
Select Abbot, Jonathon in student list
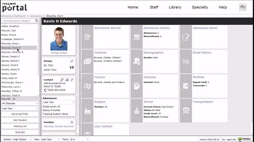(10, 26)
